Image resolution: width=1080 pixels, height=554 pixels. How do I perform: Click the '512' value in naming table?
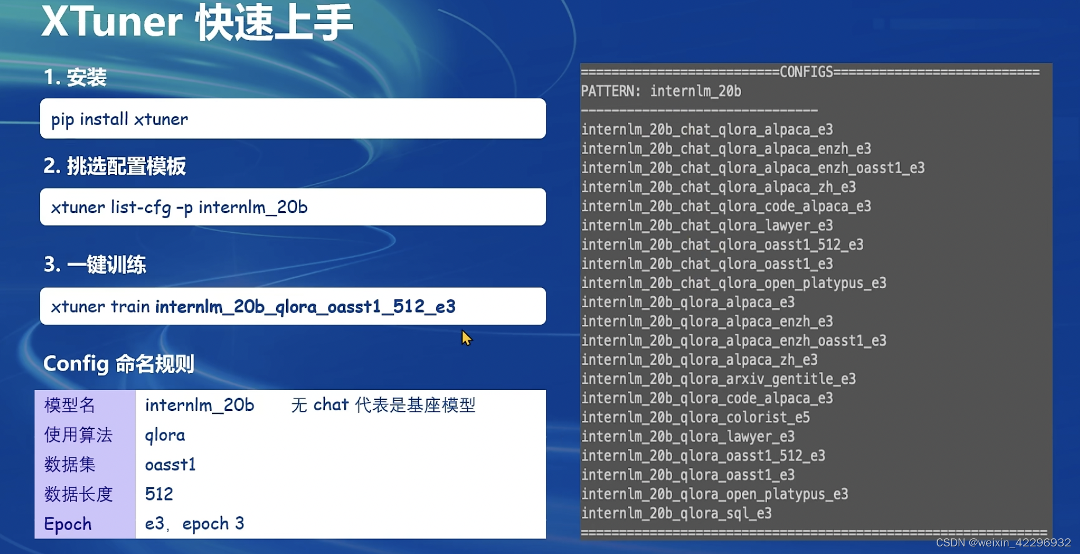pos(159,494)
